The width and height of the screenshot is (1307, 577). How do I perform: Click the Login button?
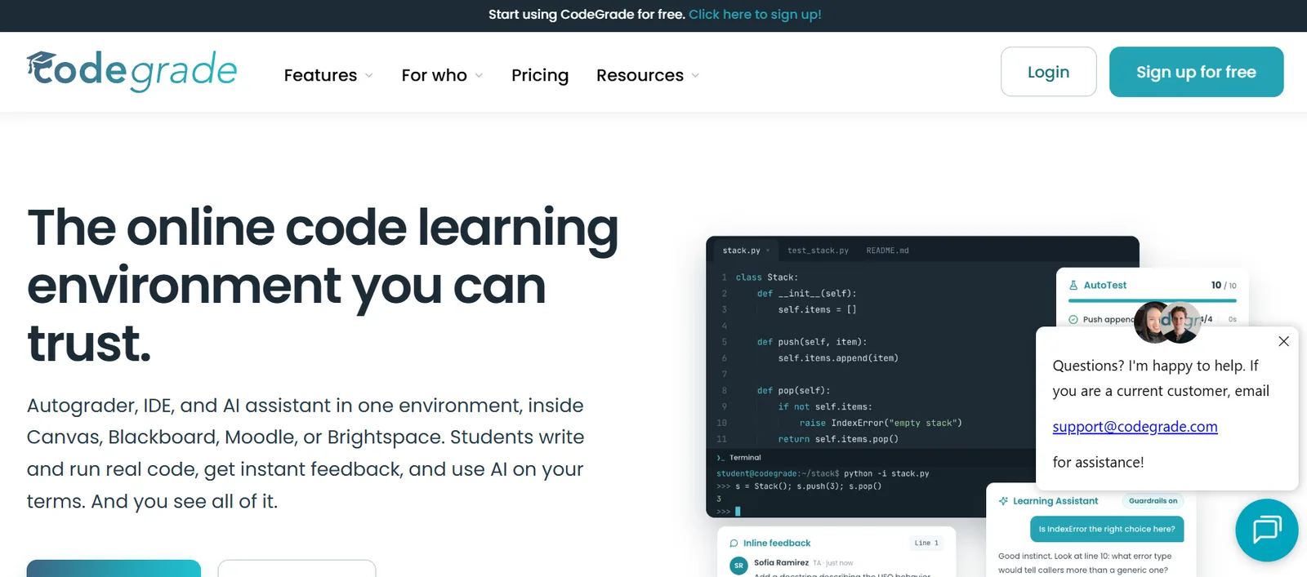1048,72
